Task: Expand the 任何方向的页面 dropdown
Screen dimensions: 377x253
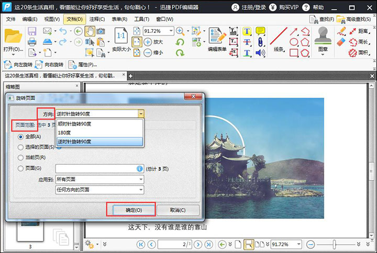Action: [99, 190]
